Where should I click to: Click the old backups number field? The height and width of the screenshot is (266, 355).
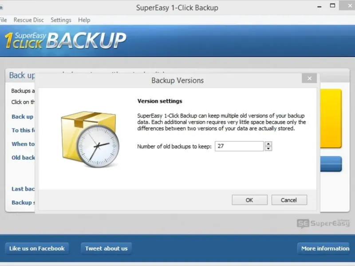[x=239, y=146]
